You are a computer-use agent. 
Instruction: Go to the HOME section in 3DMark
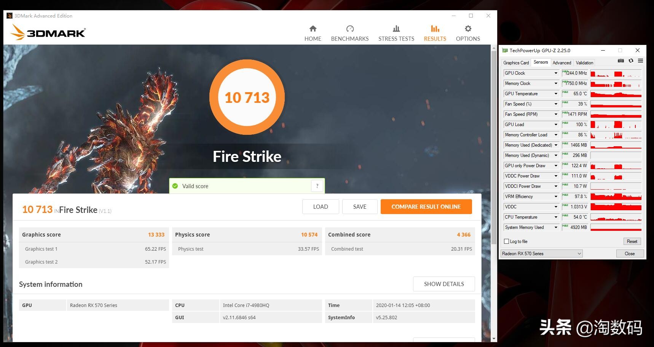313,33
